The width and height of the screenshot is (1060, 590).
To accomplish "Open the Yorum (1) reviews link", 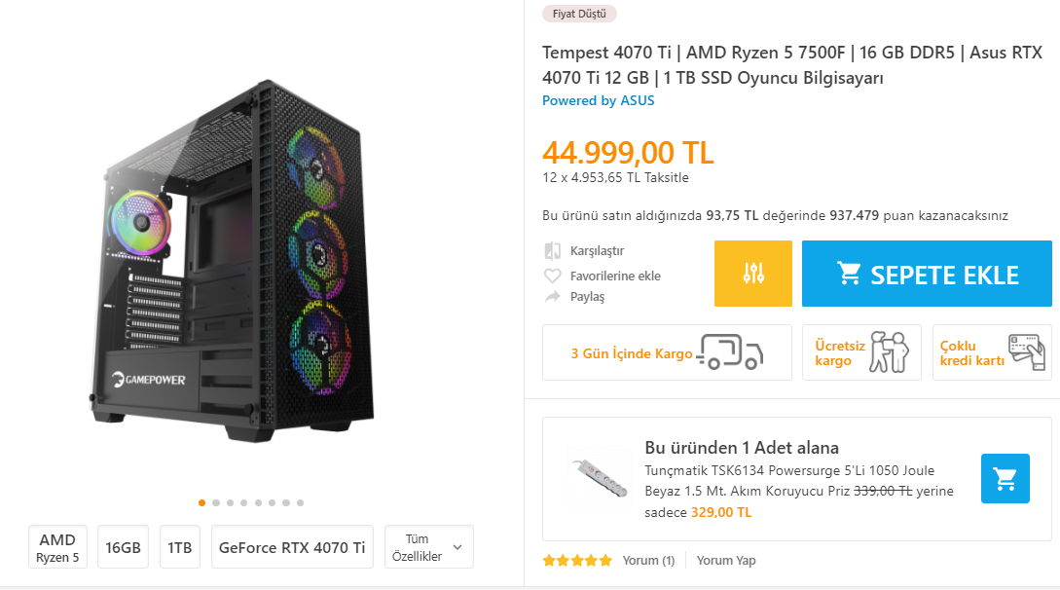I will pyautogui.click(x=648, y=561).
